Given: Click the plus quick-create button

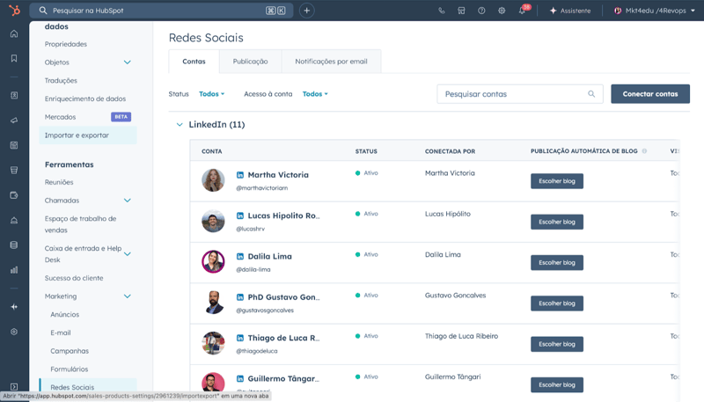Looking at the screenshot, I should click(x=306, y=11).
